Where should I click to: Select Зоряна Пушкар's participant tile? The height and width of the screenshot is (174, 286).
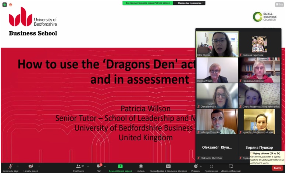click(260, 148)
